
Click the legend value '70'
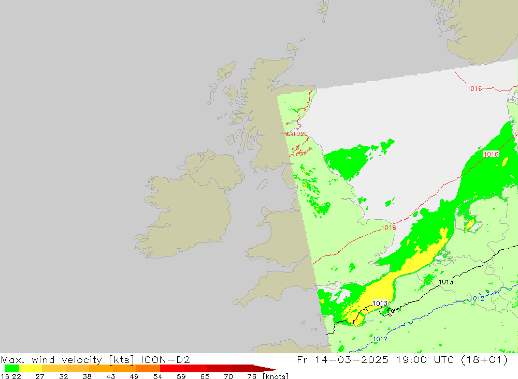228,376
